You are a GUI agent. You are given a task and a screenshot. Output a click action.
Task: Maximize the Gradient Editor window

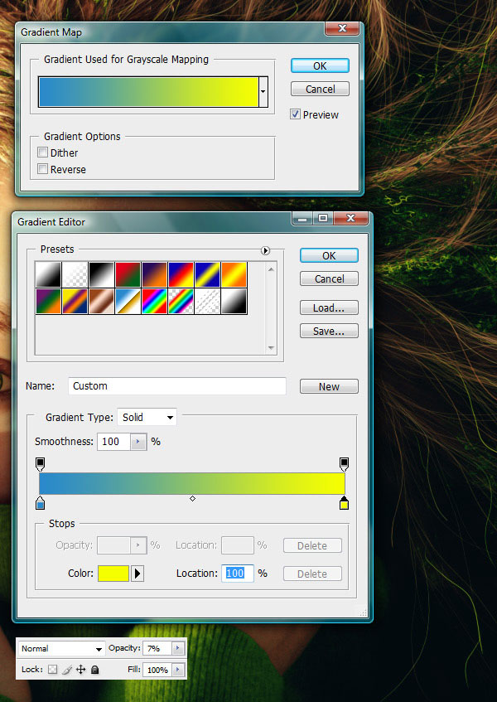pyautogui.click(x=322, y=218)
